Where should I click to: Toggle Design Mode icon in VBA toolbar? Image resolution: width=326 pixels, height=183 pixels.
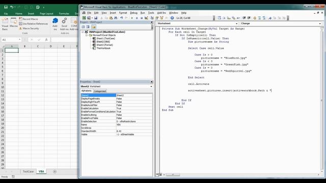(146, 18)
